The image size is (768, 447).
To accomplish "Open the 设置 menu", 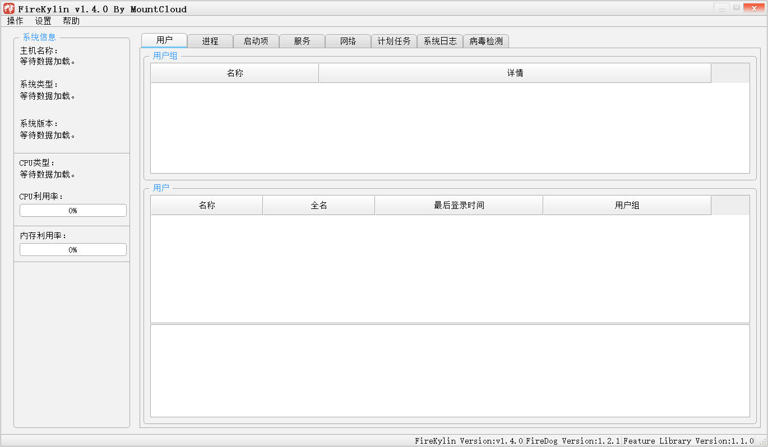I will 43,21.
